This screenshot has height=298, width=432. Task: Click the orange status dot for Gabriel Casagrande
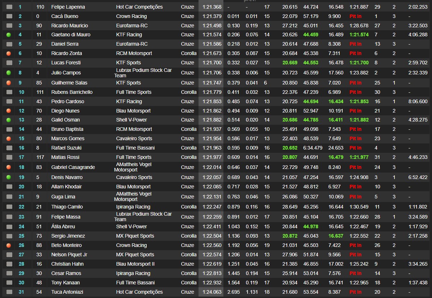coord(9,167)
